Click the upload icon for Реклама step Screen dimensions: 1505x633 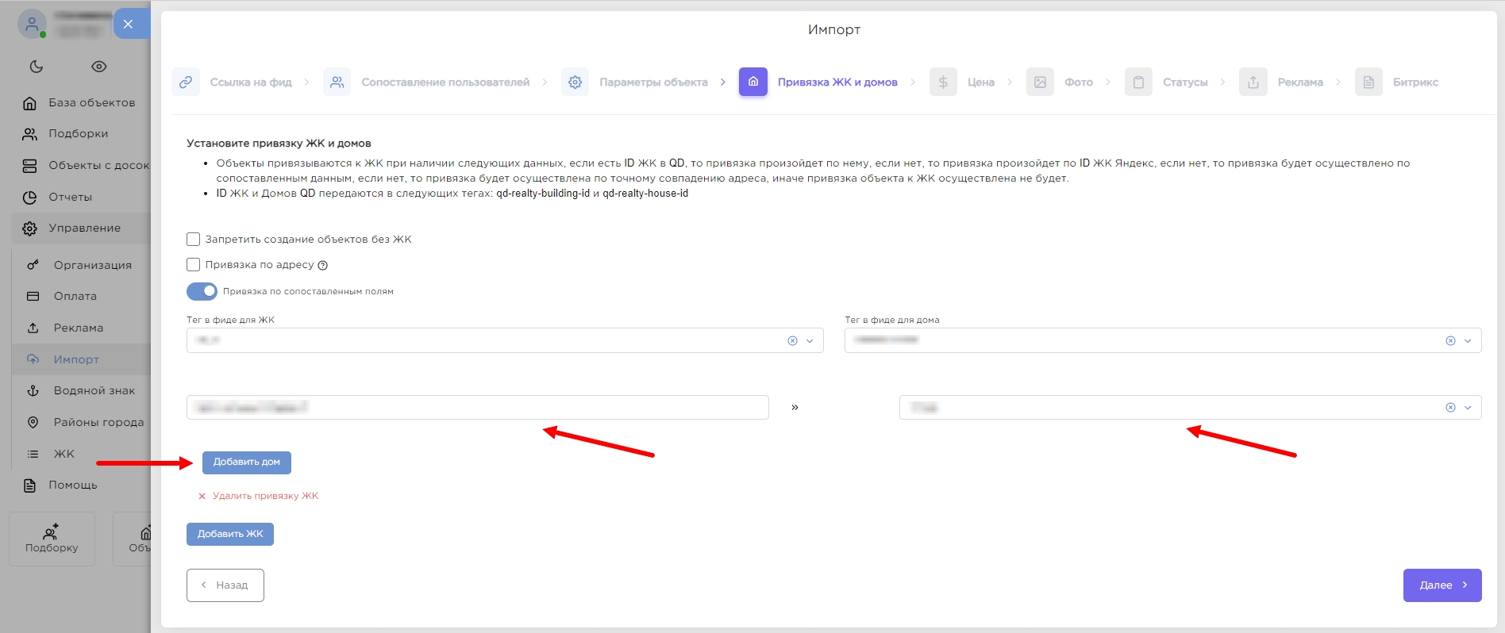point(1253,82)
